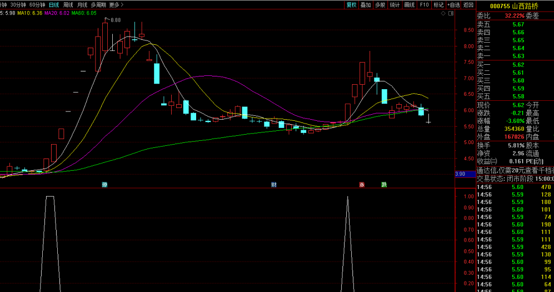Screen dimensions: 554x292
Task: Click the red 涨 marker below the chart
Action: (362, 185)
